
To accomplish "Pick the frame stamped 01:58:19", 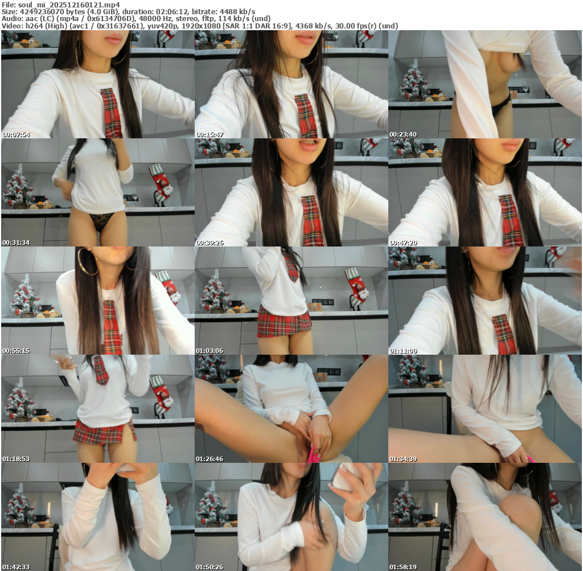I will (x=485, y=517).
